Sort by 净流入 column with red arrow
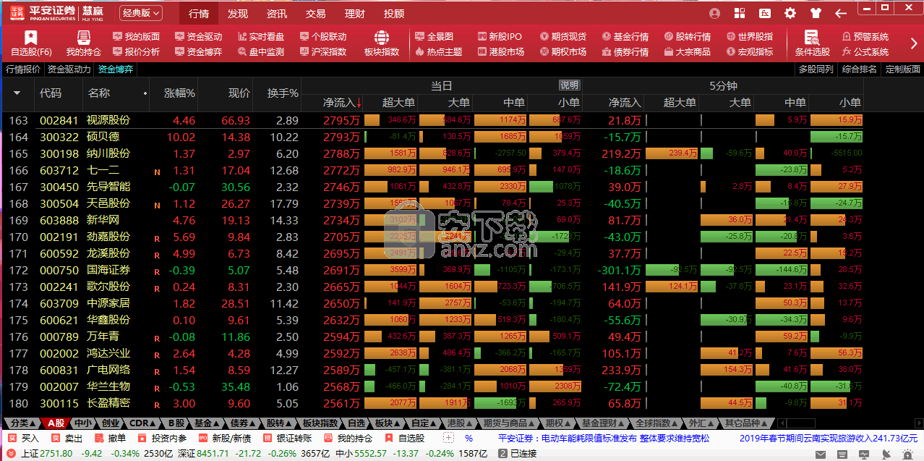The width and height of the screenshot is (924, 461). (342, 103)
